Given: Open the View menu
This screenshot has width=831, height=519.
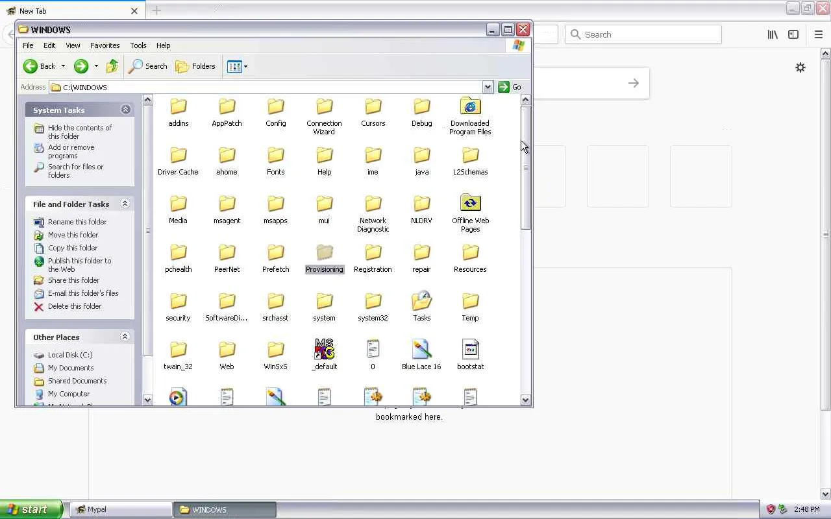Looking at the screenshot, I should point(73,45).
